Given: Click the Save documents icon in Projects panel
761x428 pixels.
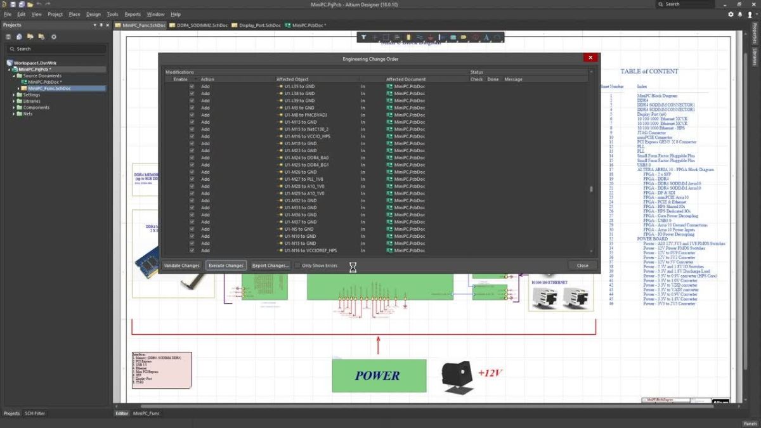Looking at the screenshot, I should point(8,37).
